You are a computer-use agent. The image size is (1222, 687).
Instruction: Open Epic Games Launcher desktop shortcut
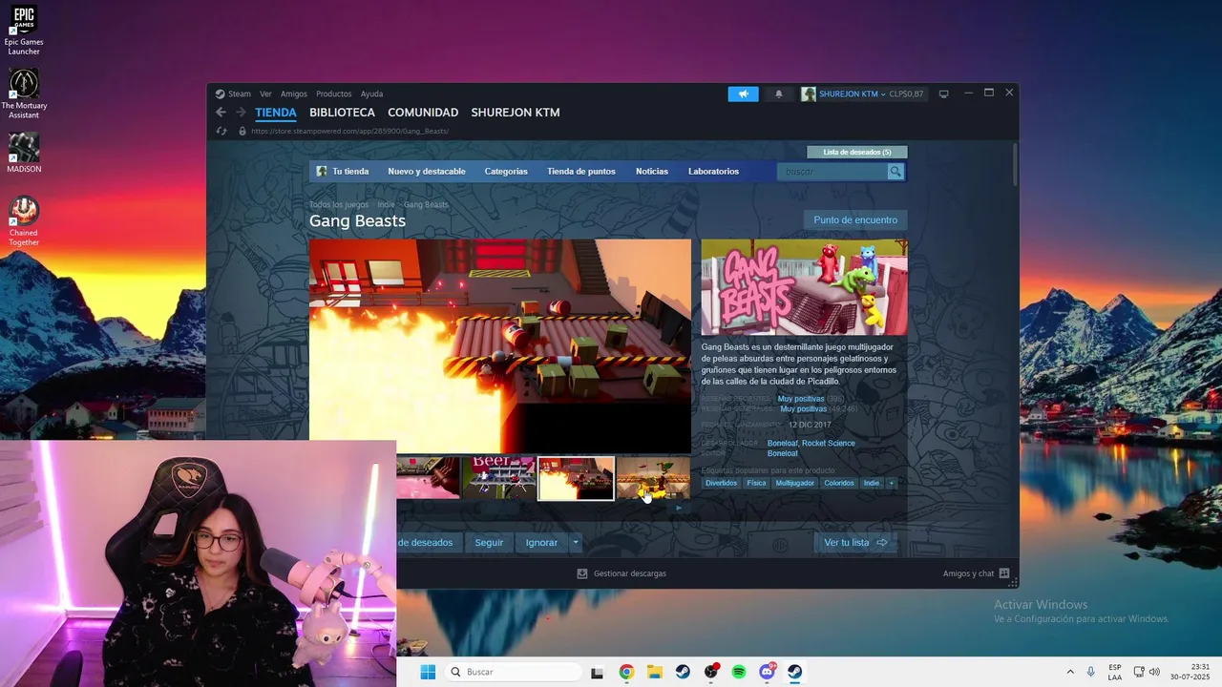[24, 30]
